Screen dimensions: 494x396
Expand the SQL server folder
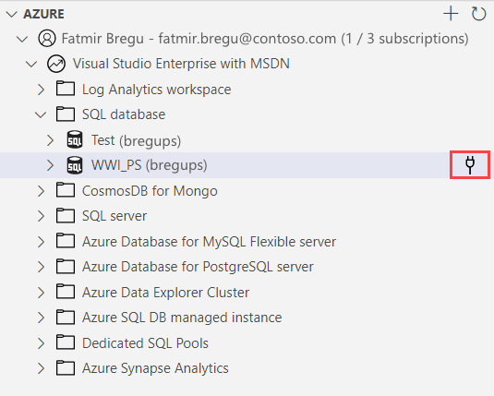tap(41, 216)
